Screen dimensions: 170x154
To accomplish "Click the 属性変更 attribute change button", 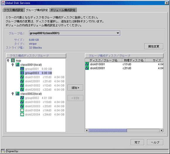I will tap(154, 47).
